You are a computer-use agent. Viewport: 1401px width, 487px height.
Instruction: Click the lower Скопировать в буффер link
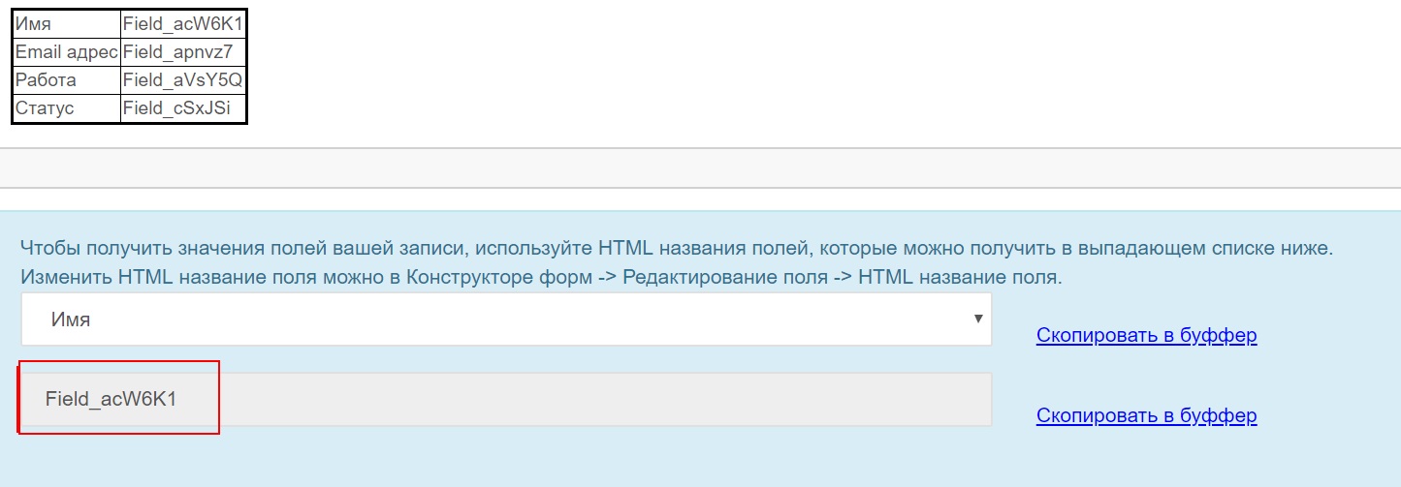point(1146,416)
